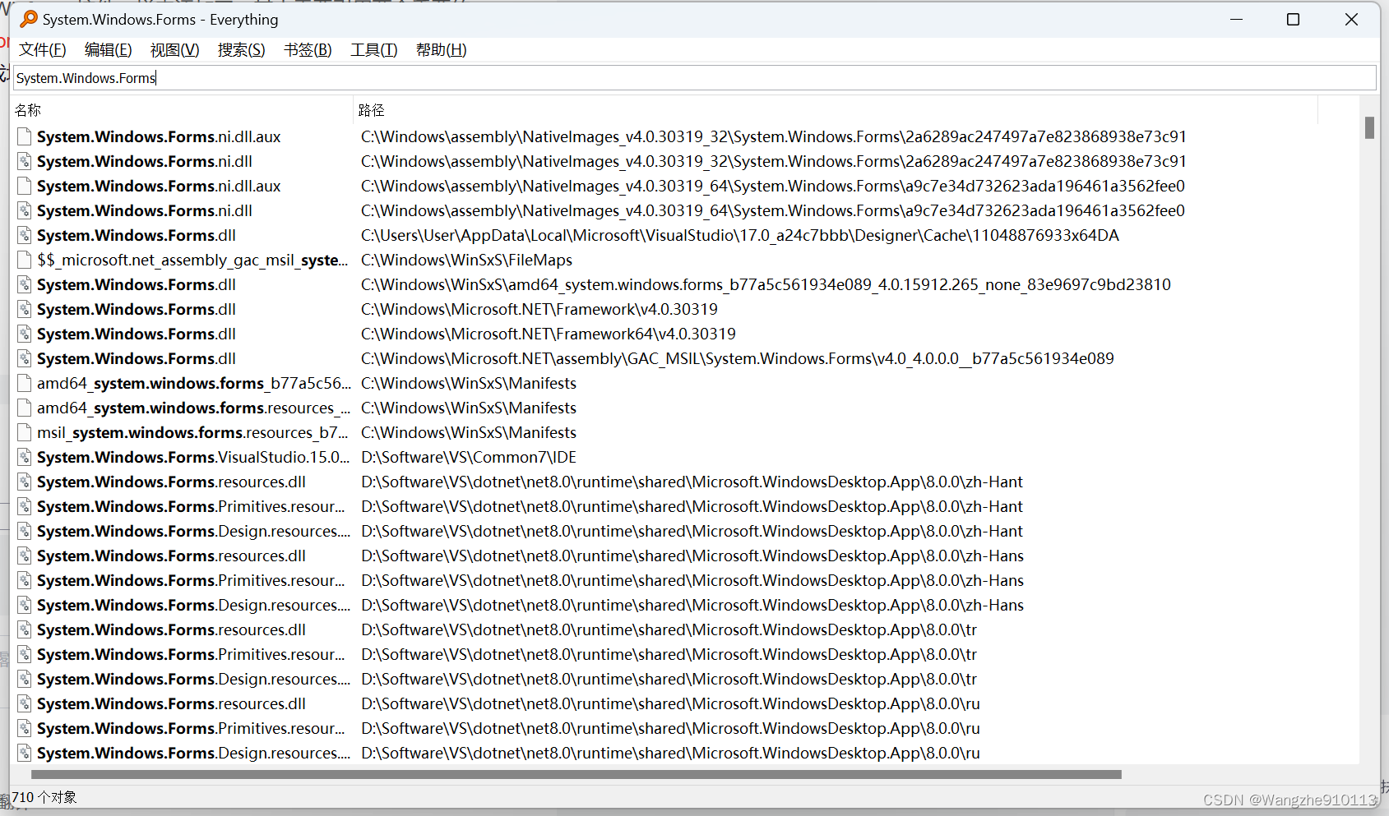Click the icon next to $$_microsoft.net_assembly_gac_msil entry
This screenshot has height=816, width=1389.
pyautogui.click(x=24, y=260)
